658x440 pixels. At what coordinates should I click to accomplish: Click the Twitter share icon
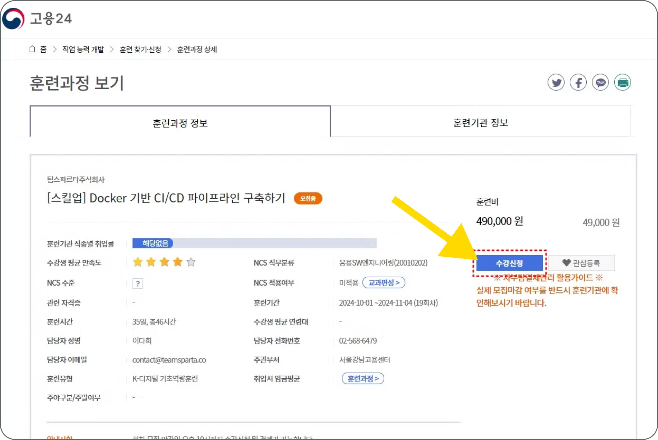[556, 82]
